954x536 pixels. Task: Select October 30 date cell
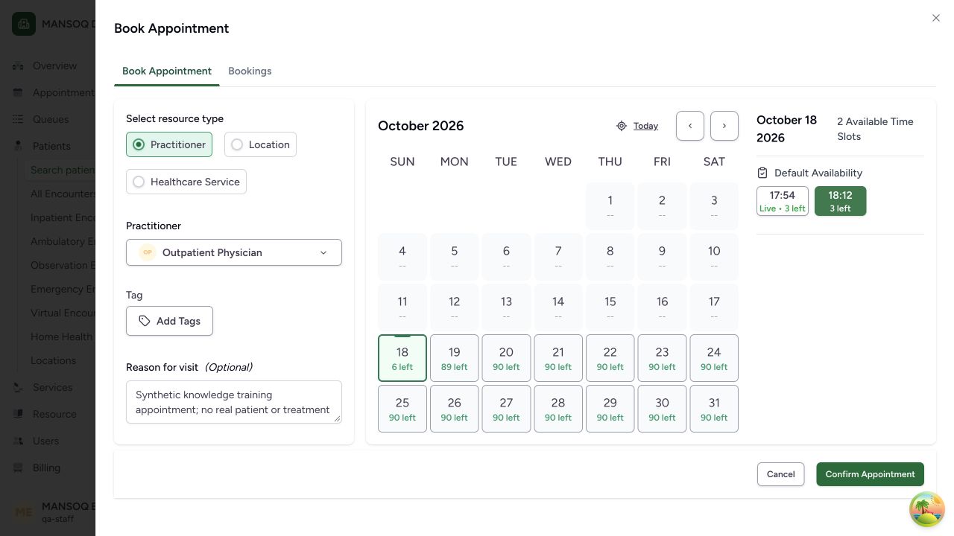click(662, 409)
